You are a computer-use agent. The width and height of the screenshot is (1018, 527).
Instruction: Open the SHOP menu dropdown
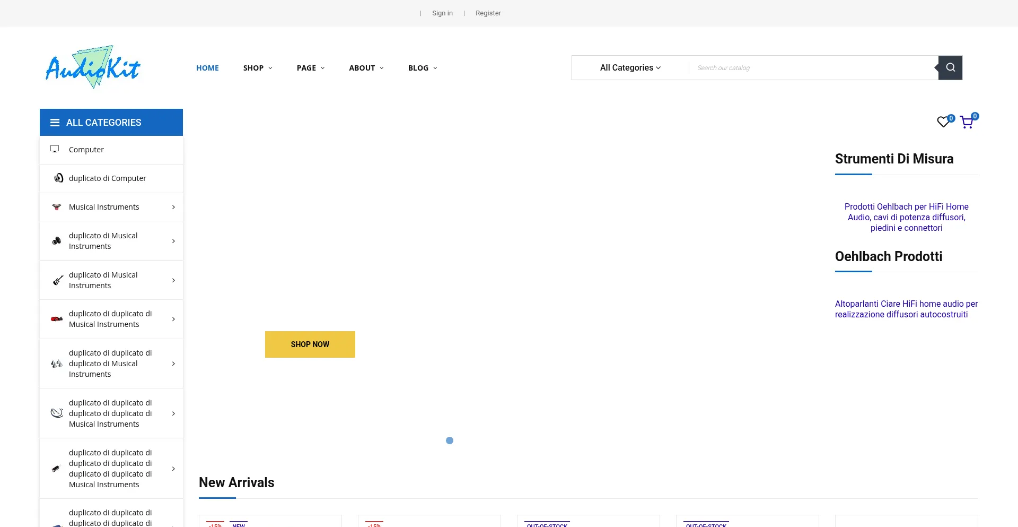[x=258, y=68]
